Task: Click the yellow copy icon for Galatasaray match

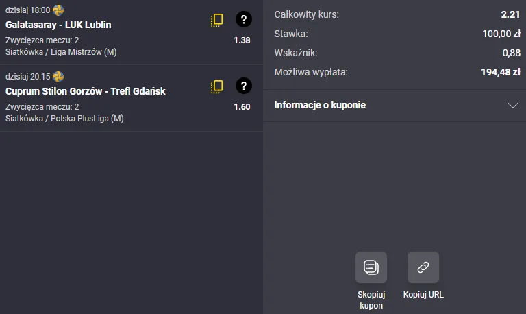Action: (x=217, y=20)
